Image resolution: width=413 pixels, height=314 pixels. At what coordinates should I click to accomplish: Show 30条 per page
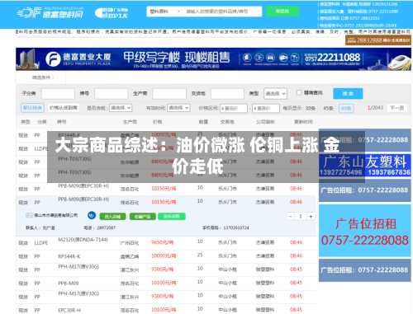pyautogui.click(x=311, y=108)
